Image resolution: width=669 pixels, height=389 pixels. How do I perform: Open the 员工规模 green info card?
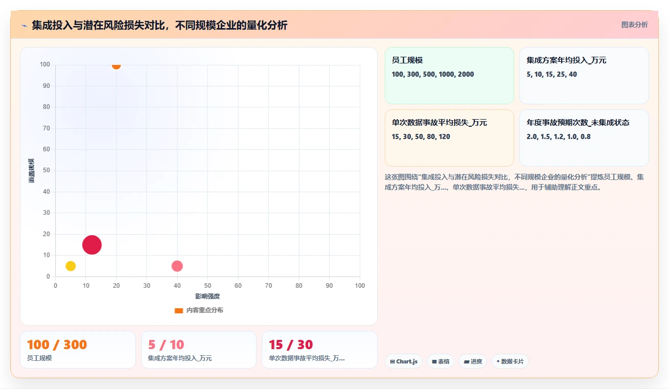449,76
